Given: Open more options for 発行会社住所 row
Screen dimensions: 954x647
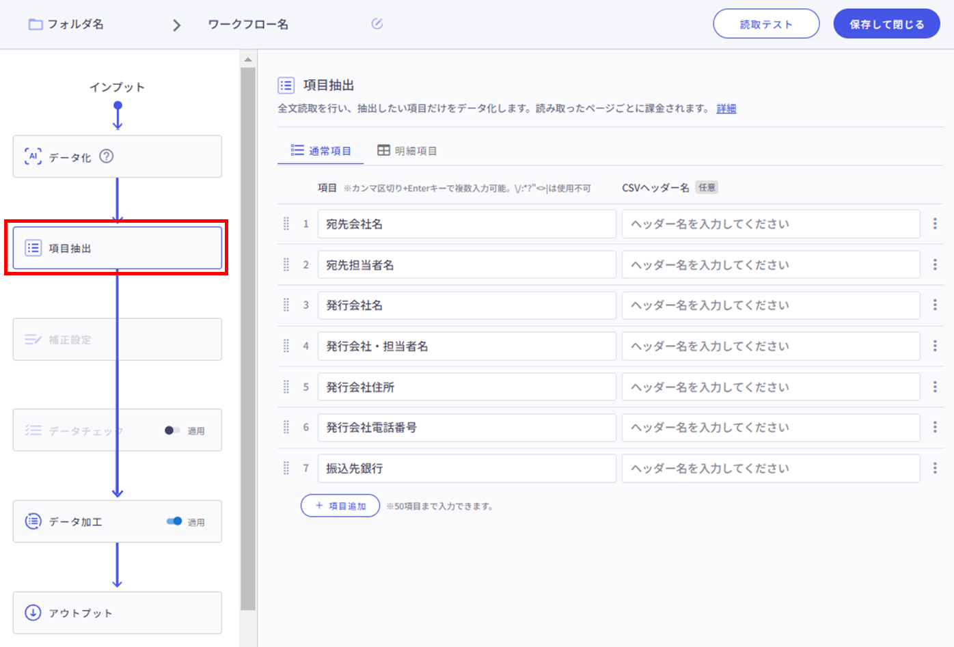Looking at the screenshot, I should coord(935,387).
